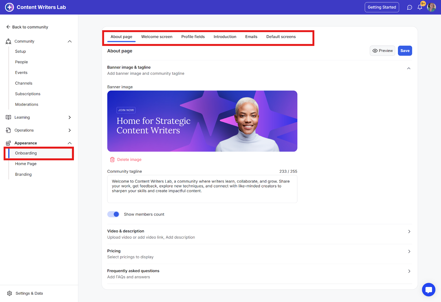The height and width of the screenshot is (302, 441).
Task: Open the Emails tab
Action: point(251,37)
